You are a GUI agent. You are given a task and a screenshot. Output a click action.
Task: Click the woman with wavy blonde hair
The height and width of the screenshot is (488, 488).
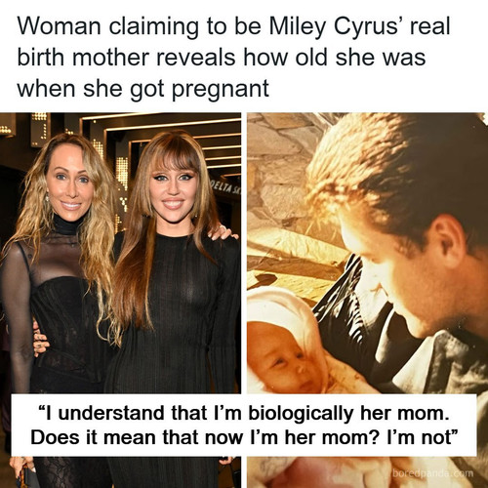point(61,261)
